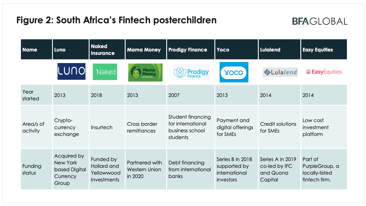Image resolution: width=366 pixels, height=206 pixels.
Task: Click the Naked Insurance green logo
Action: coord(105,72)
